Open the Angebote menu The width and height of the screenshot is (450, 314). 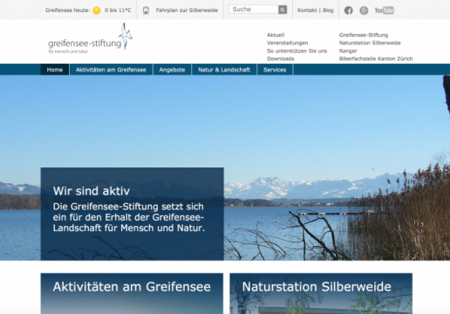pos(172,70)
